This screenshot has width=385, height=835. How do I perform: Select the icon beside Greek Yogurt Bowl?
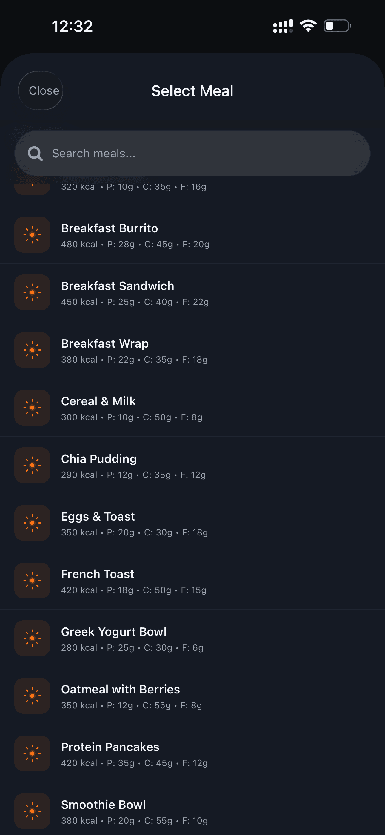pyautogui.click(x=32, y=638)
